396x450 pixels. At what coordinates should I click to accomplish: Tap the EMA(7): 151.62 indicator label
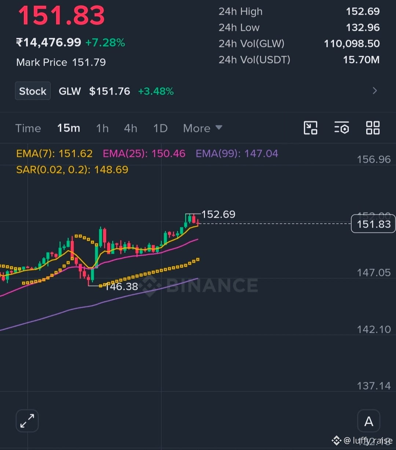54,154
